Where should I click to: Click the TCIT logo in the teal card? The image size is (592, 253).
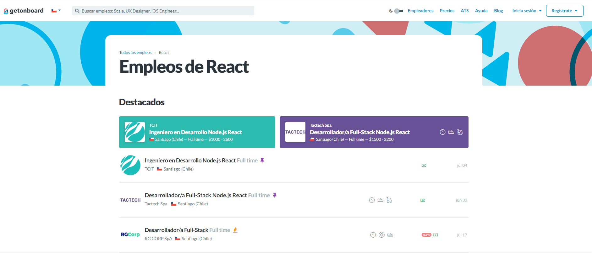click(x=135, y=132)
